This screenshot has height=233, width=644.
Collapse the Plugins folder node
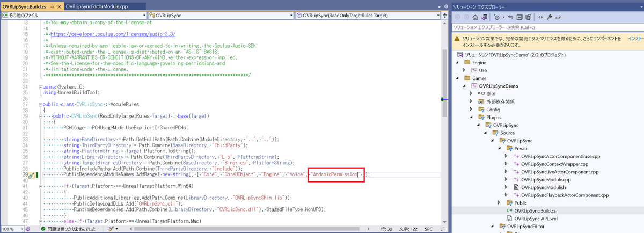click(471, 116)
